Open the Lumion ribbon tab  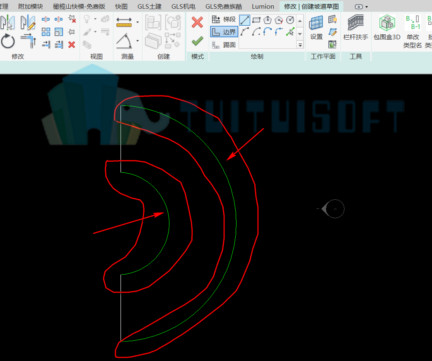pyautogui.click(x=263, y=6)
